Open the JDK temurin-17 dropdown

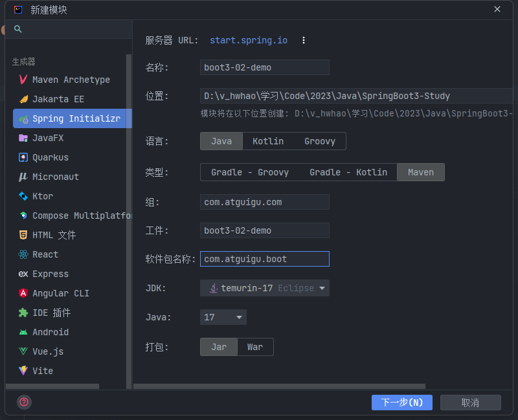click(x=265, y=288)
